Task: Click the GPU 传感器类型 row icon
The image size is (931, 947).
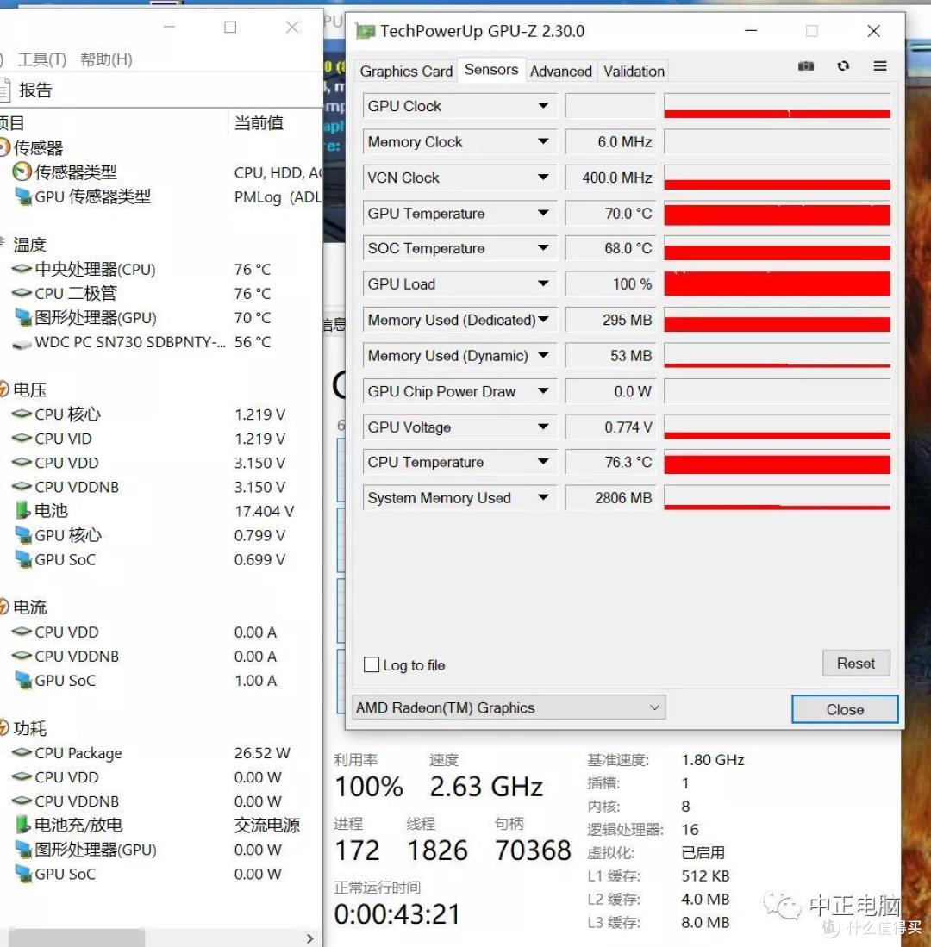Action: click(x=23, y=196)
